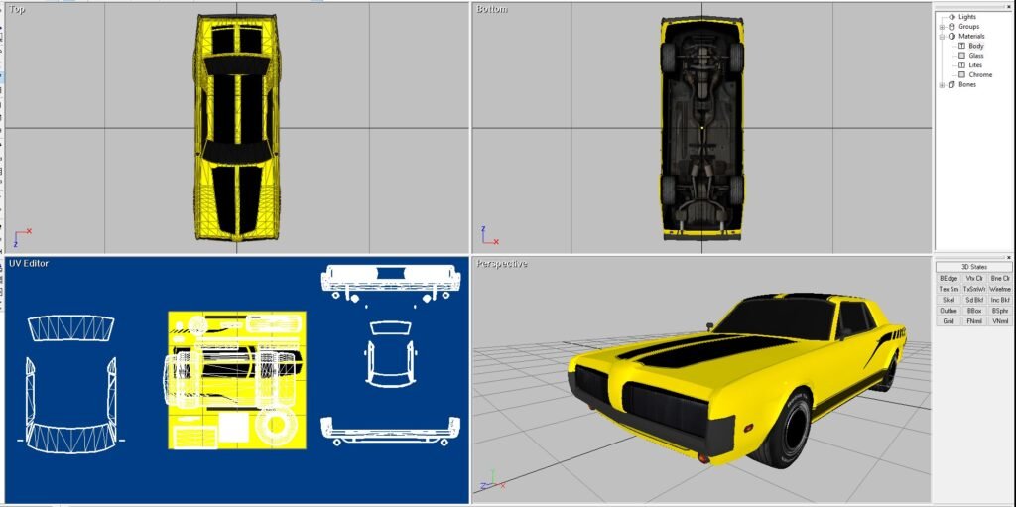1016x507 pixels.
Task: Click the Groups node icon
Action: [952, 27]
